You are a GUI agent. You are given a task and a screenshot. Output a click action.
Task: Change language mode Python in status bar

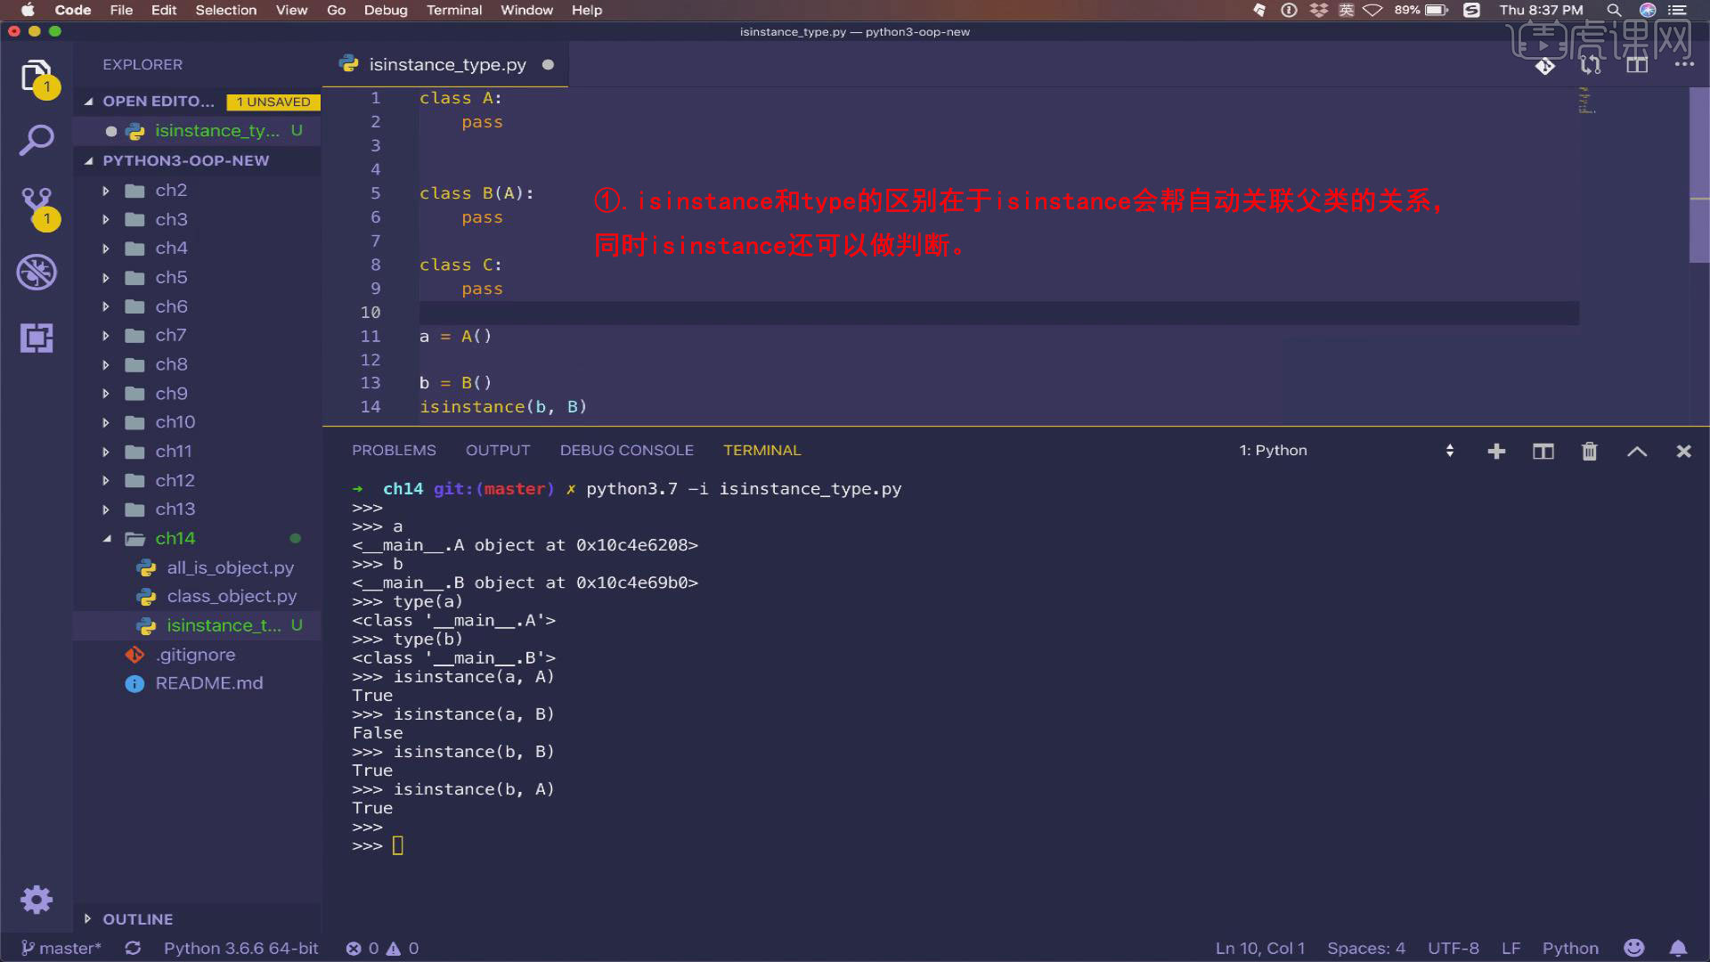(1570, 949)
